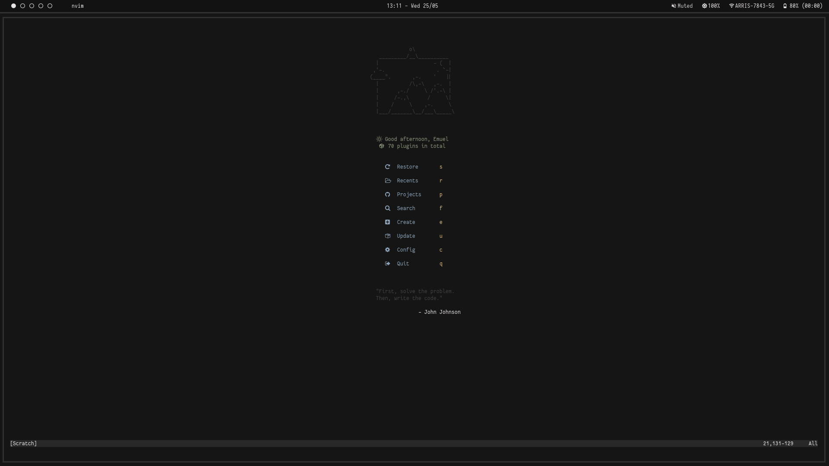
Task: Switch to the second workspace circle
Action: (x=22, y=6)
